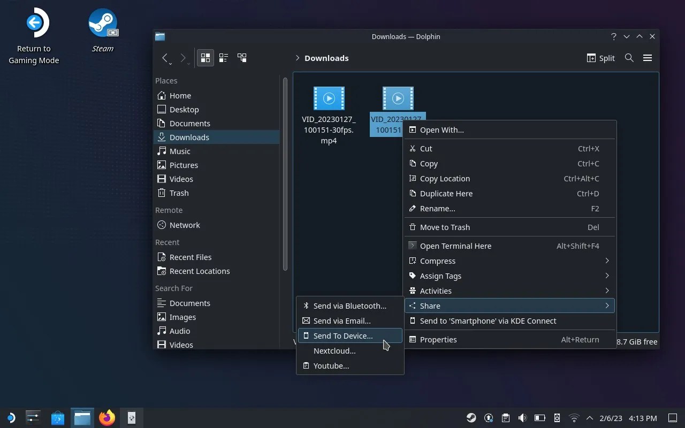685x428 pixels.
Task: Open the hamburger menu in Dolphin
Action: pos(648,58)
